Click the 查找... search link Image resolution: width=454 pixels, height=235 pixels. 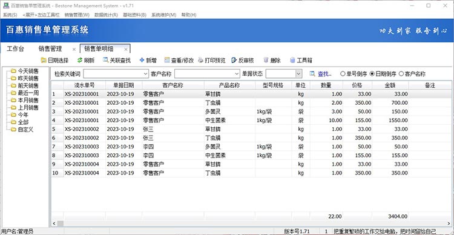tap(324, 74)
